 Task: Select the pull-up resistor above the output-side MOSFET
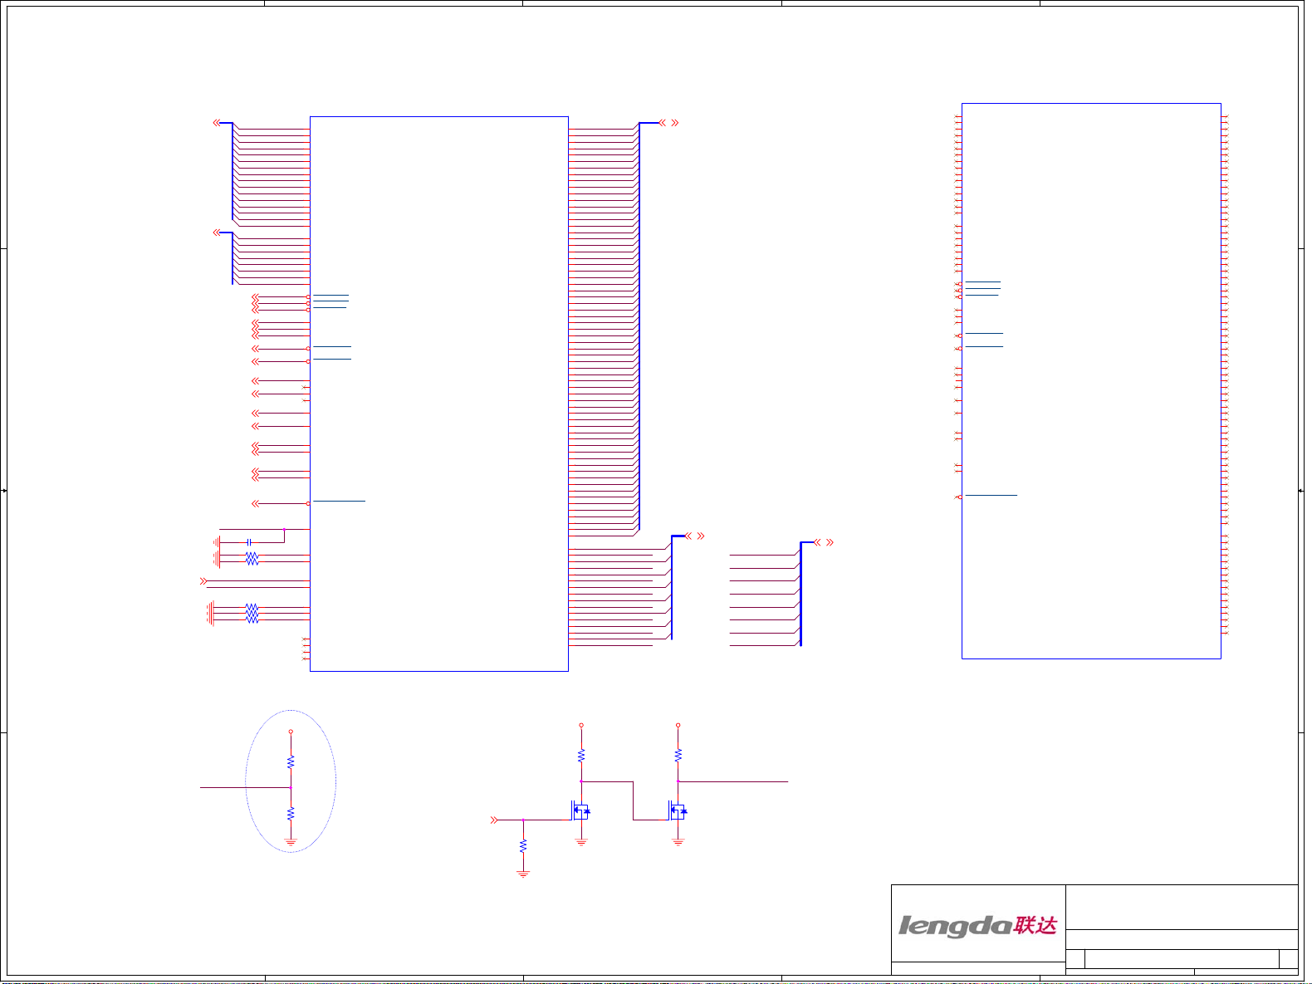click(678, 756)
